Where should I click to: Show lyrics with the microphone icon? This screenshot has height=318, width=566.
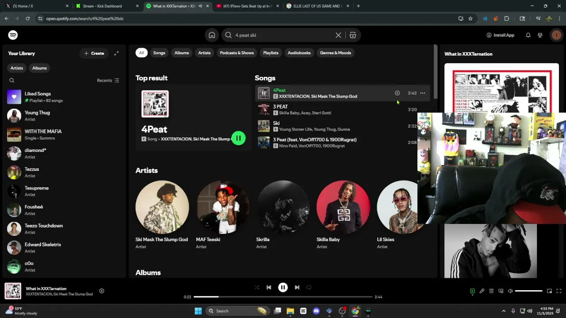(x=482, y=291)
